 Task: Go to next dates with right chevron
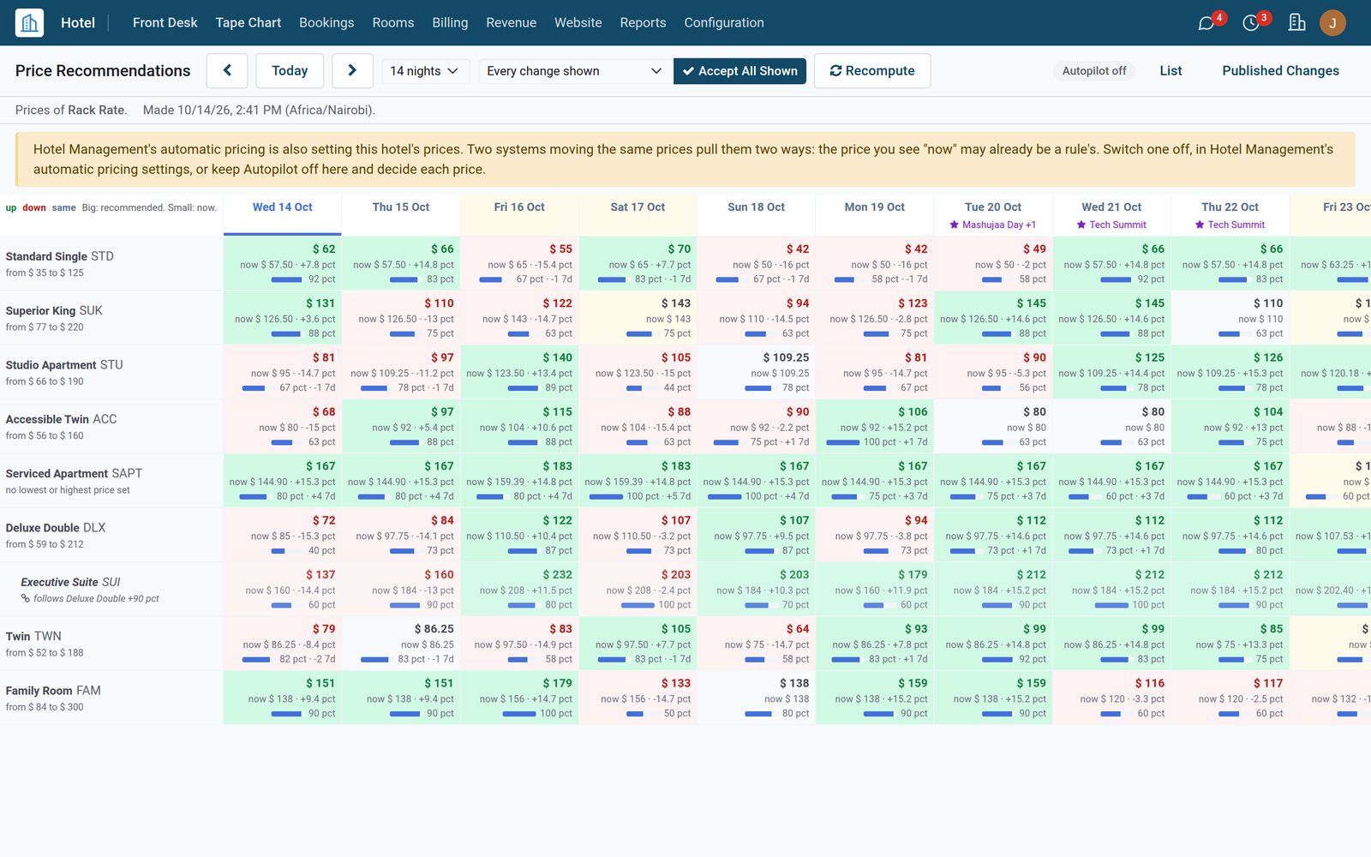[352, 70]
